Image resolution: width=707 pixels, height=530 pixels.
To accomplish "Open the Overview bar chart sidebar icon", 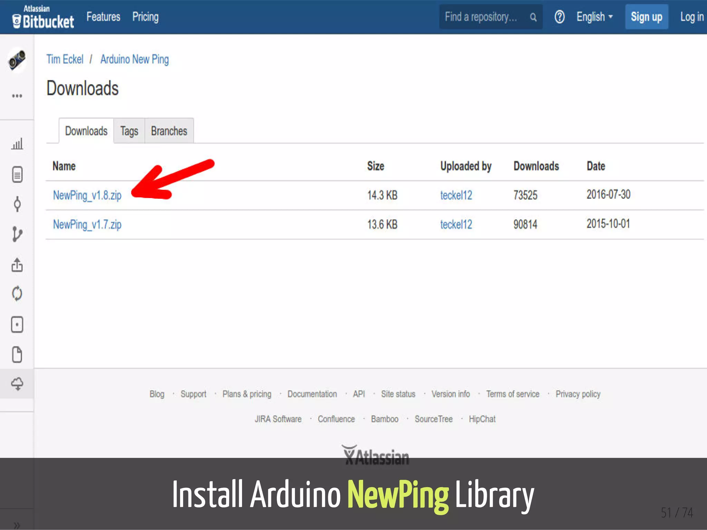I will 17,144.
